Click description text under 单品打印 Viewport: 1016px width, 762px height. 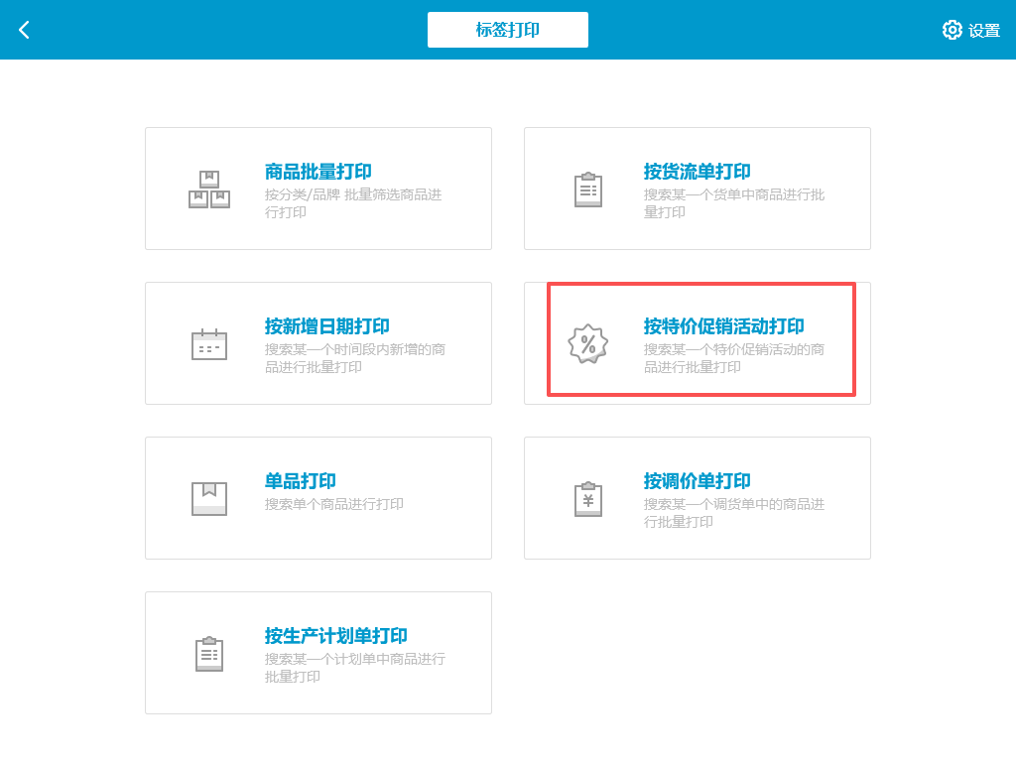point(334,504)
